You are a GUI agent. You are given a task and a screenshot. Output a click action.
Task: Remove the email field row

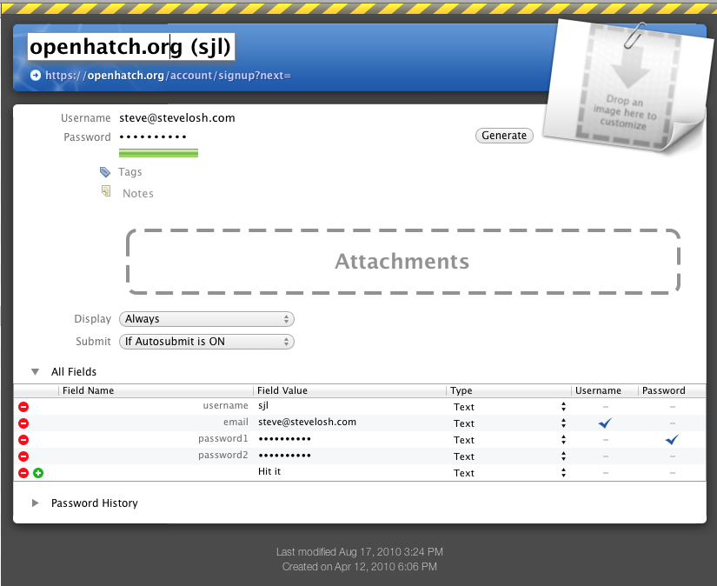[23, 423]
